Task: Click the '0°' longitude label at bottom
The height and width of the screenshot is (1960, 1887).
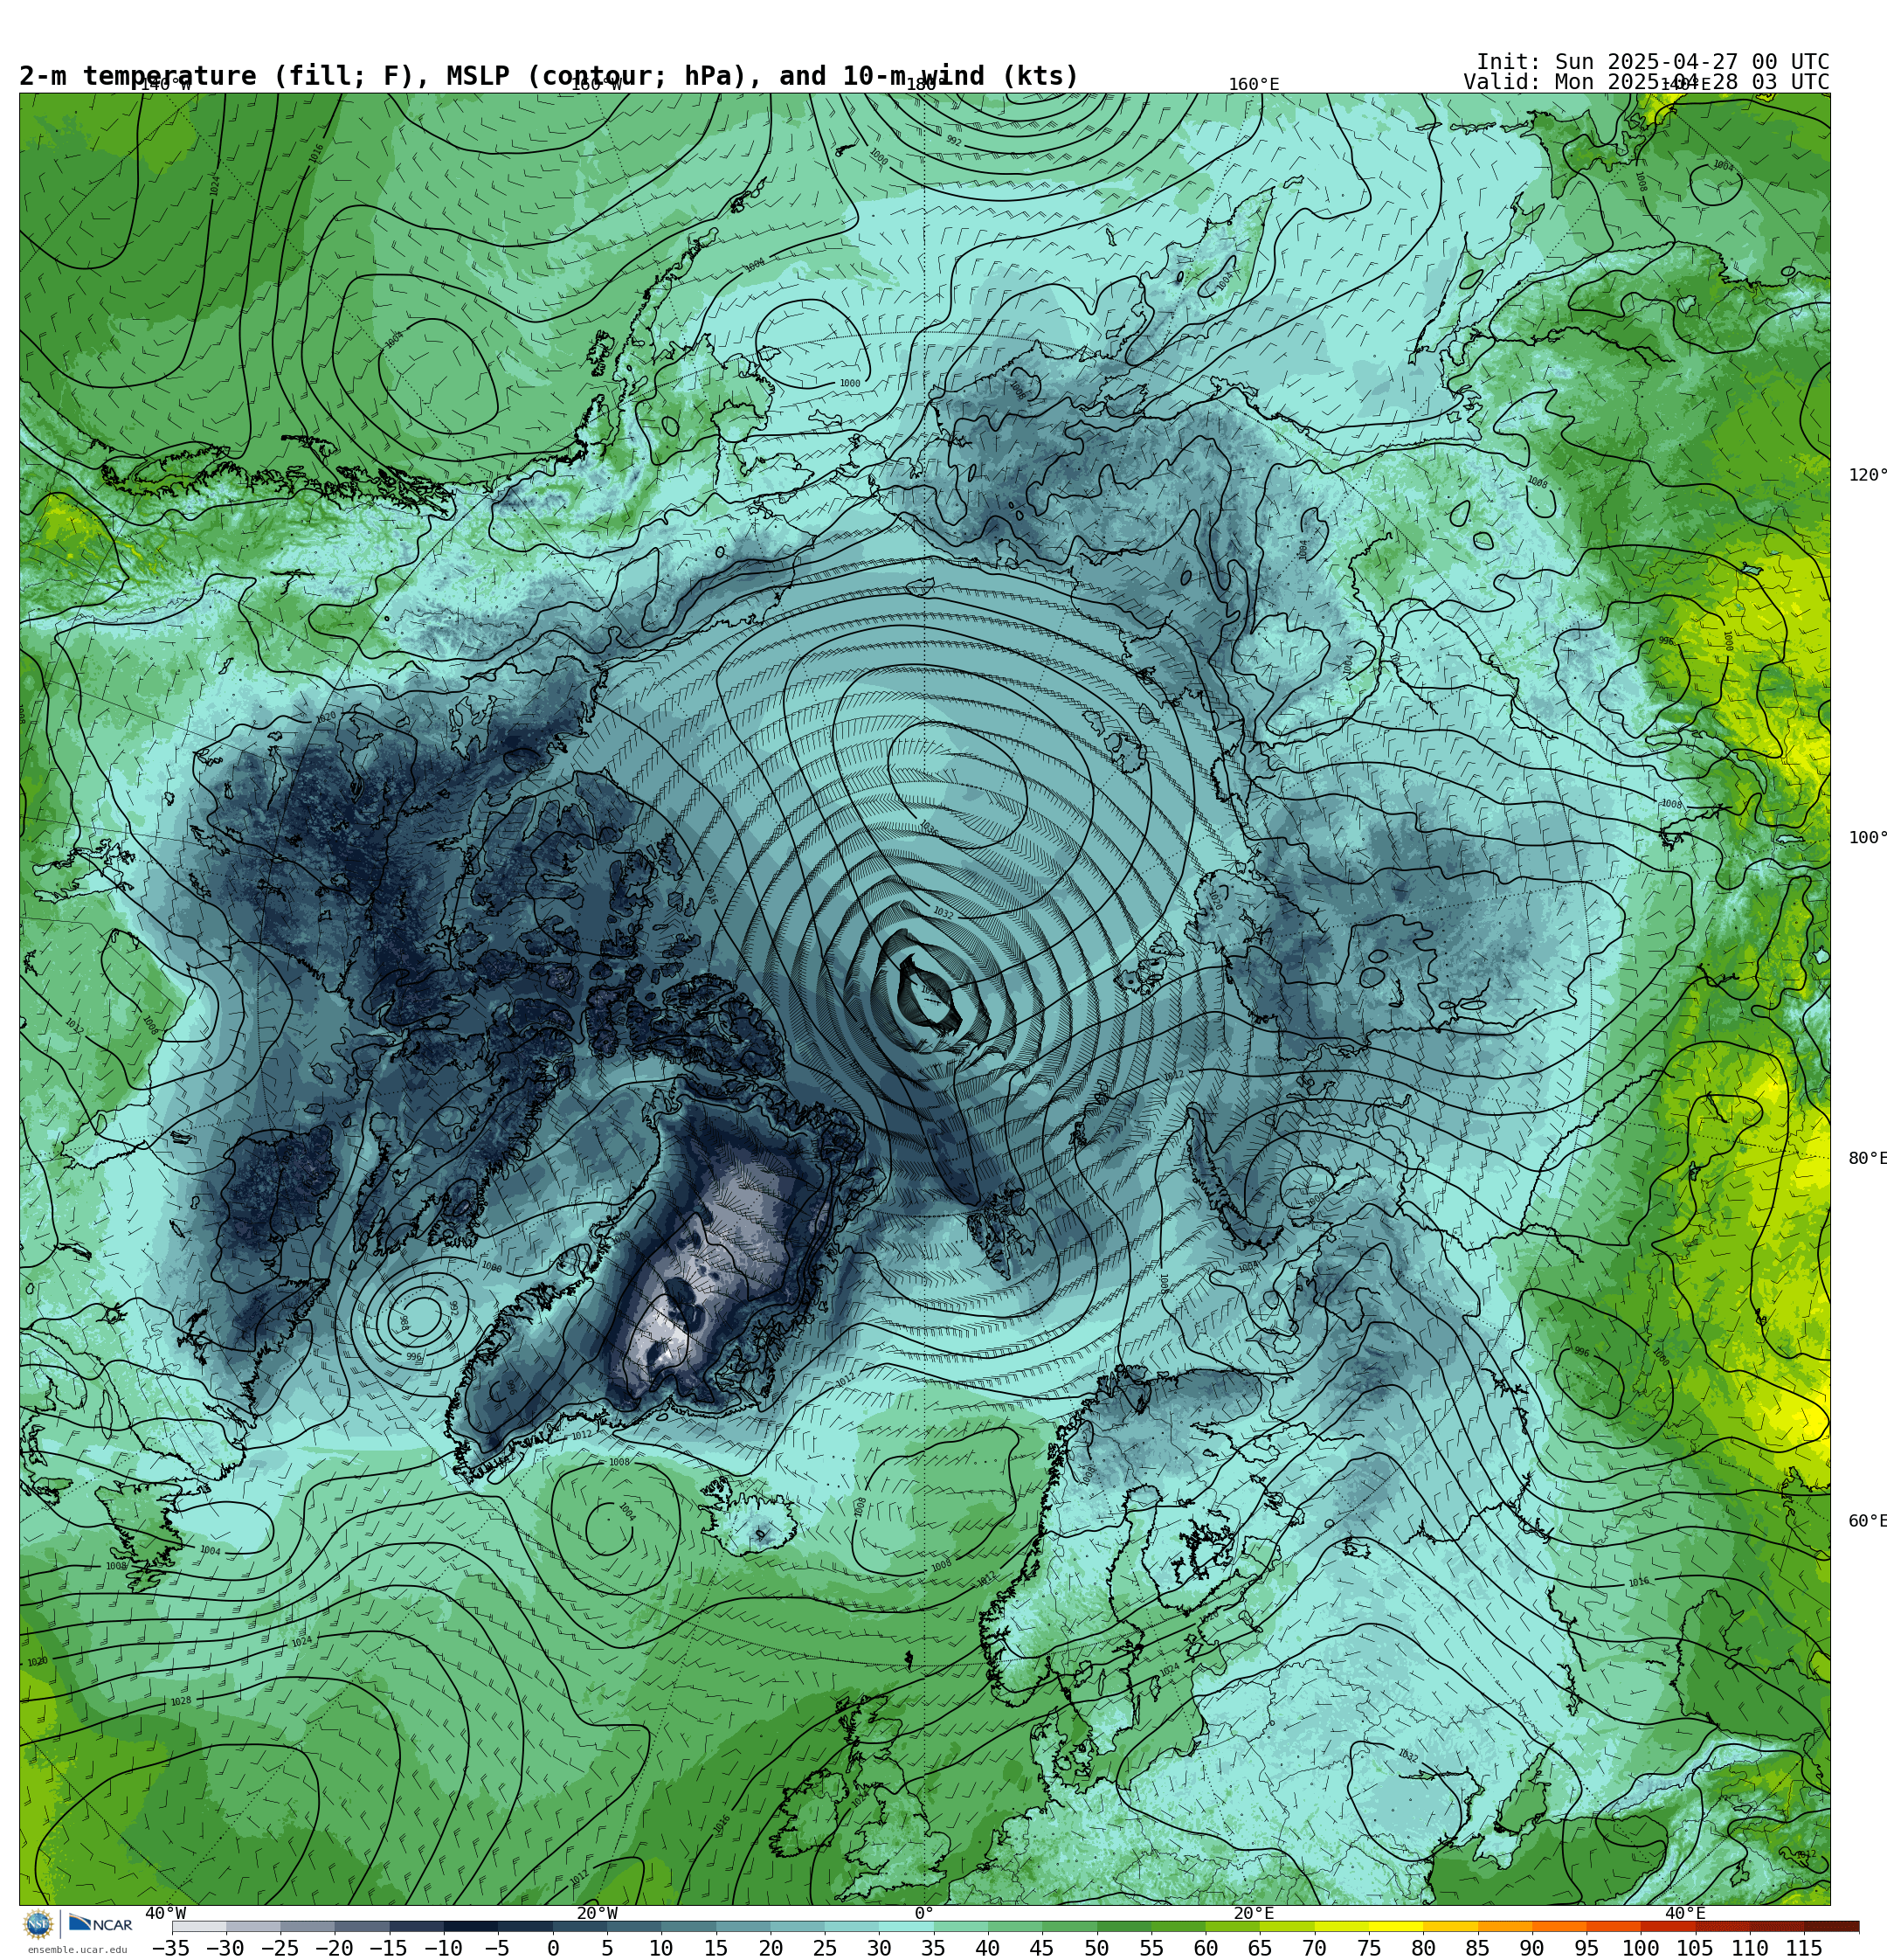Action: click(x=924, y=1913)
